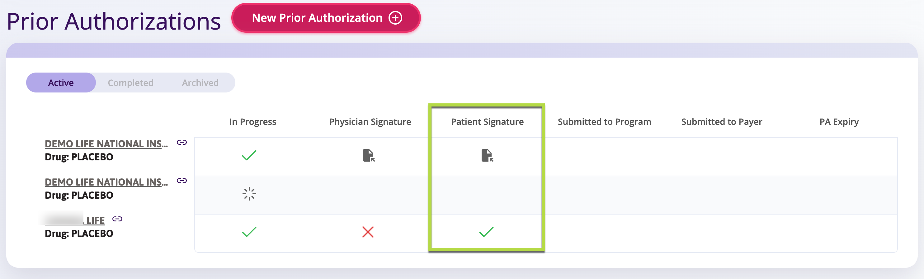The width and height of the screenshot is (924, 279).
Task: Click the green checkmark under Patient Signature
Action: 487,232
